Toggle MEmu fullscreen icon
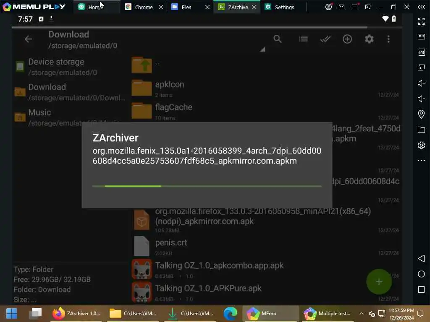The height and width of the screenshot is (322, 430). [421, 21]
